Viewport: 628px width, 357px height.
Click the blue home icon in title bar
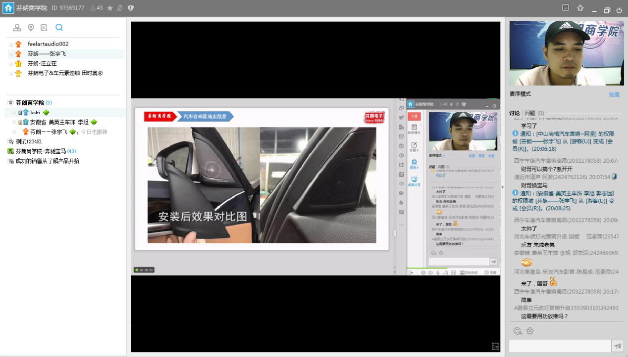pos(8,8)
